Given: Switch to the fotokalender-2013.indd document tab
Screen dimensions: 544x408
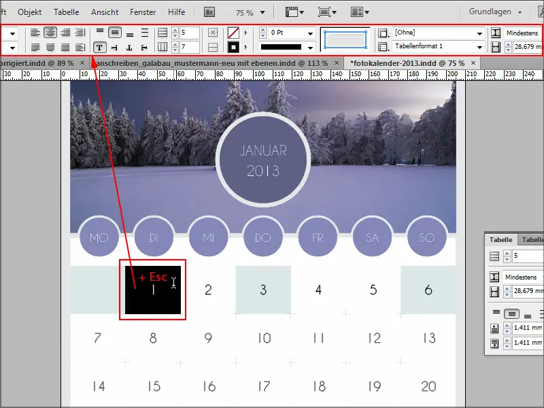Looking at the screenshot, I should 408,62.
